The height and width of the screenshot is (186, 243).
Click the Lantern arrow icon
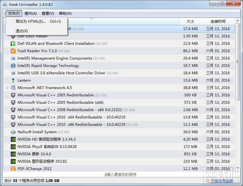point(13,80)
